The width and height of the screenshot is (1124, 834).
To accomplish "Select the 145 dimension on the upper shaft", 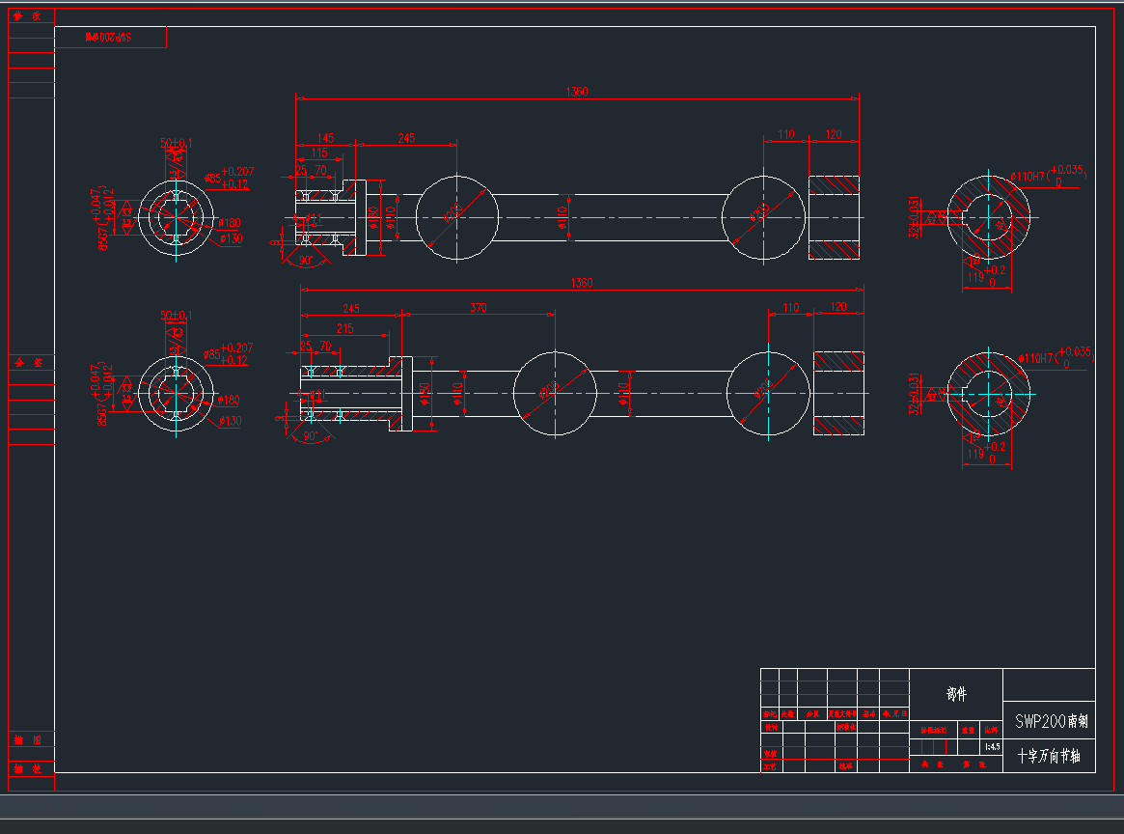I will pos(324,139).
